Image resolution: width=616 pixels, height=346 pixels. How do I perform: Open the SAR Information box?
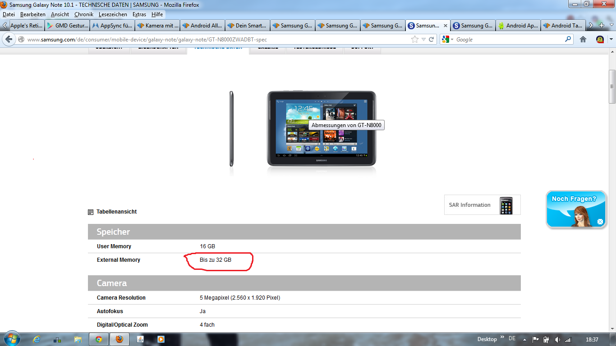(x=483, y=205)
